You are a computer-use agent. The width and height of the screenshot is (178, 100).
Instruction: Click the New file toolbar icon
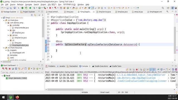click(2, 8)
